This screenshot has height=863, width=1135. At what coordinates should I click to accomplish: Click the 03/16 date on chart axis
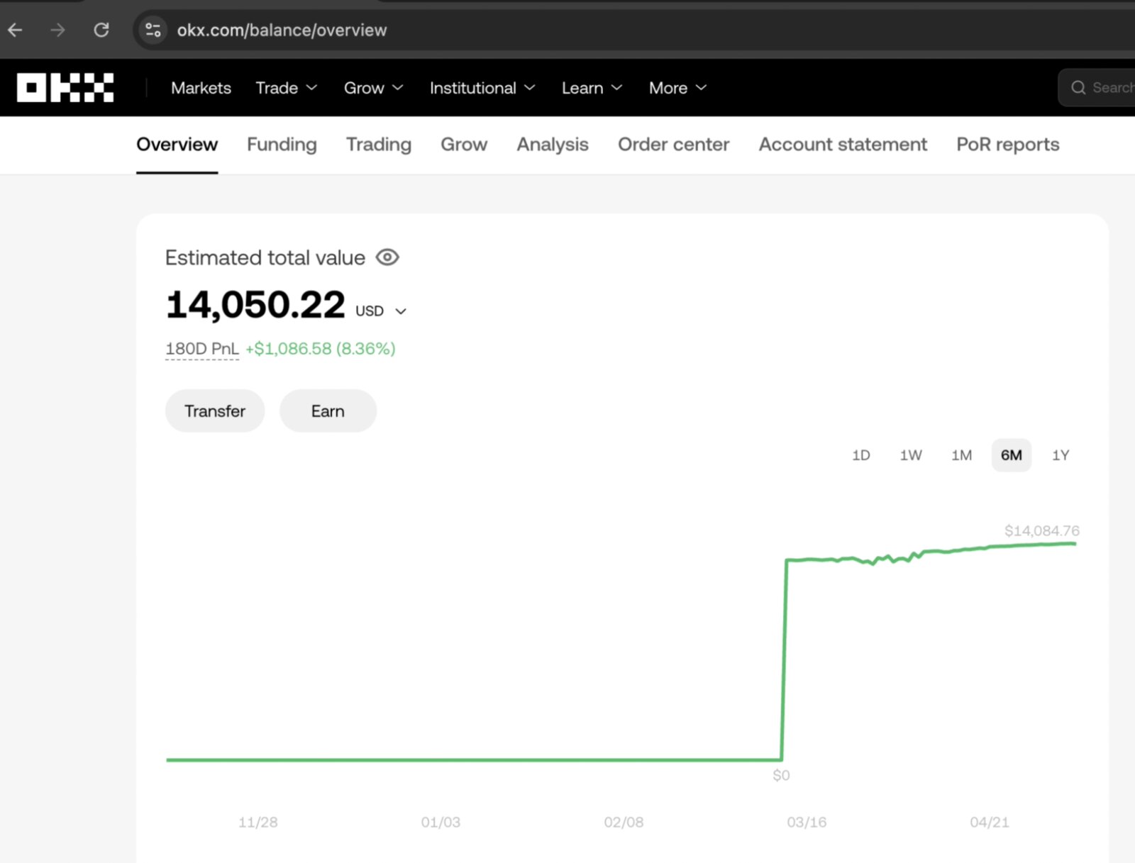(x=807, y=822)
